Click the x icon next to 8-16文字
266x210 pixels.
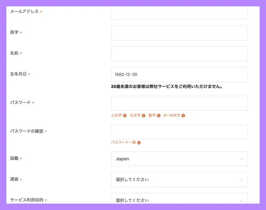coord(183,116)
